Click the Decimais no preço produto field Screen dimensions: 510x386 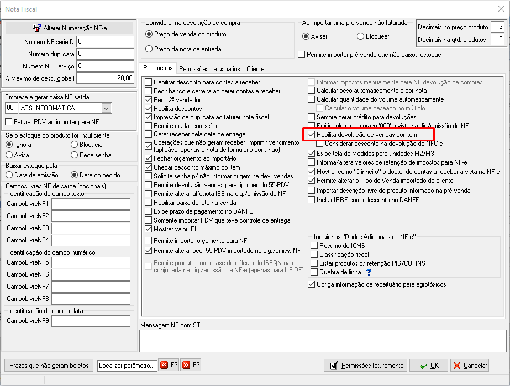pyautogui.click(x=497, y=27)
